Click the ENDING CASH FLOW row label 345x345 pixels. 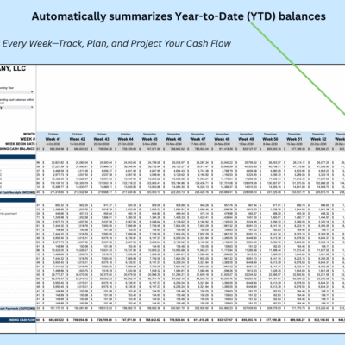pos(22,320)
